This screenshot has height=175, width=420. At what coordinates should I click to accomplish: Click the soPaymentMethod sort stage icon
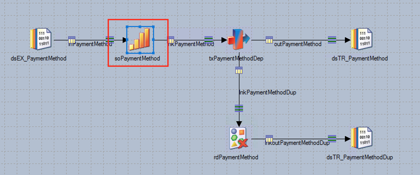(140, 40)
